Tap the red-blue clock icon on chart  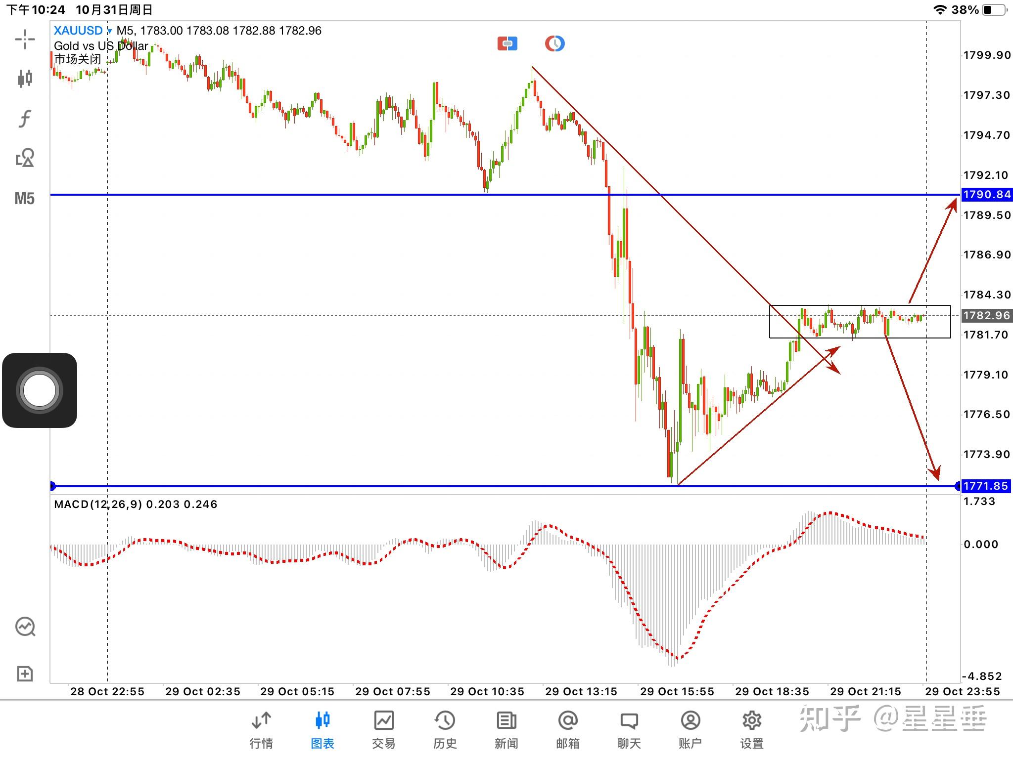tap(554, 43)
